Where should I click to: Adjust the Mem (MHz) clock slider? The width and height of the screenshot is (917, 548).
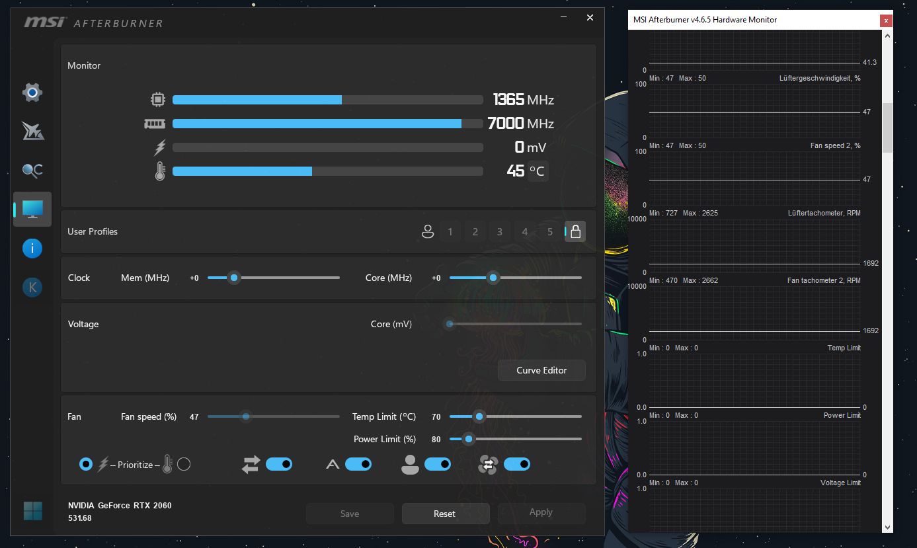point(274,278)
